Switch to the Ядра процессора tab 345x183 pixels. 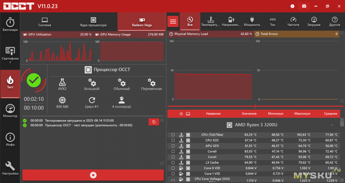coord(93,22)
